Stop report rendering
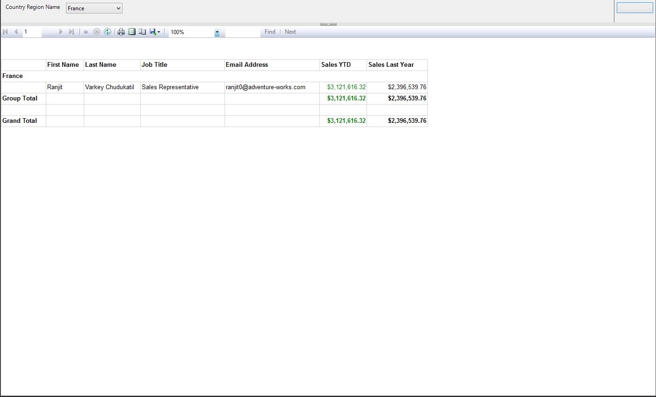The width and height of the screenshot is (656, 397). [97, 32]
